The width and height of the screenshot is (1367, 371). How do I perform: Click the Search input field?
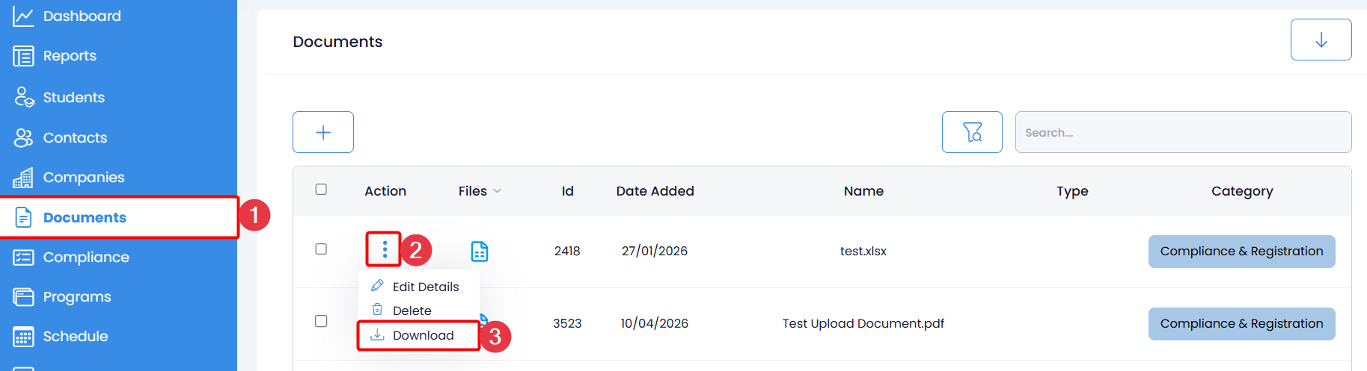click(1182, 132)
